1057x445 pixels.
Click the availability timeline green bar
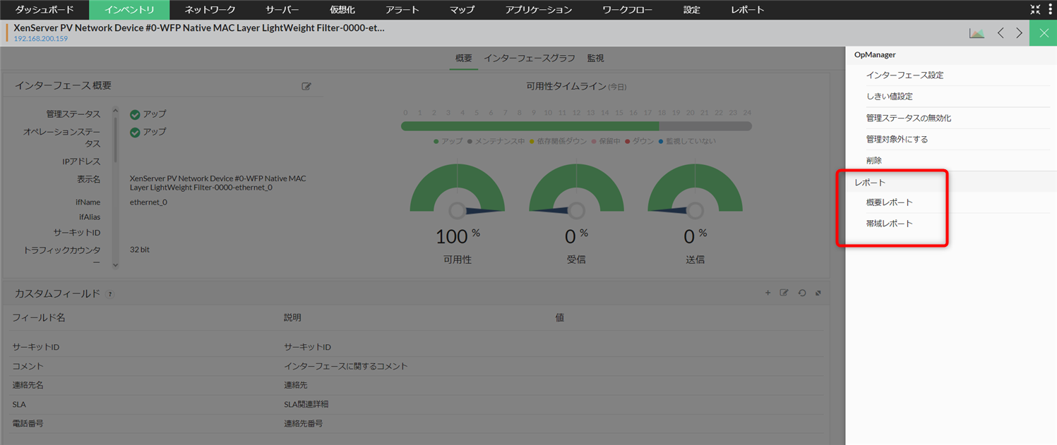coord(530,126)
